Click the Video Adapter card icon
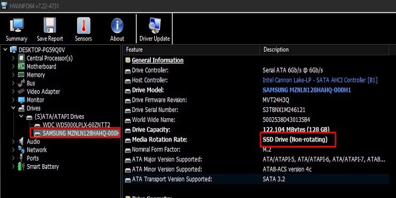Viewport: 396px width, 198px height. click(x=21, y=92)
